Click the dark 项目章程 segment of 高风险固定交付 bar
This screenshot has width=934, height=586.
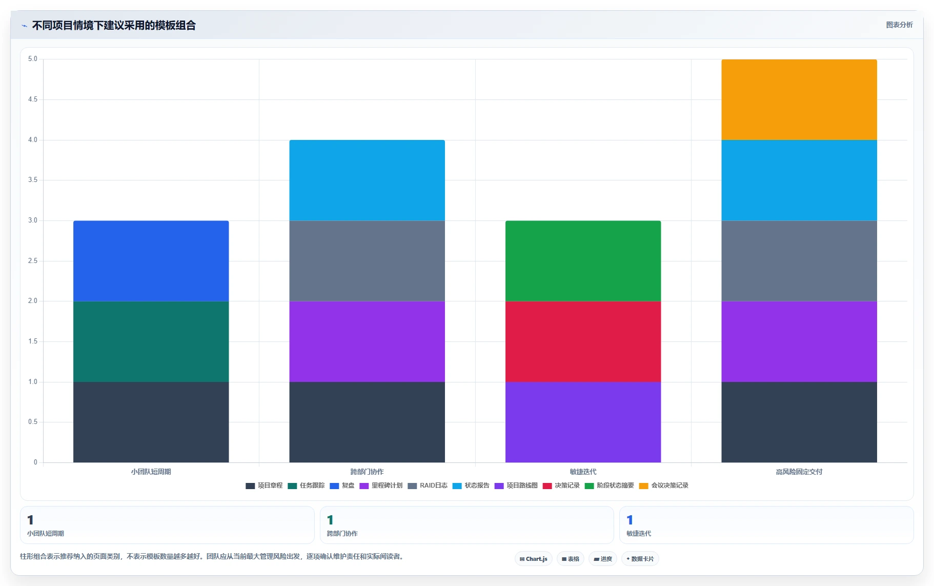(x=799, y=422)
